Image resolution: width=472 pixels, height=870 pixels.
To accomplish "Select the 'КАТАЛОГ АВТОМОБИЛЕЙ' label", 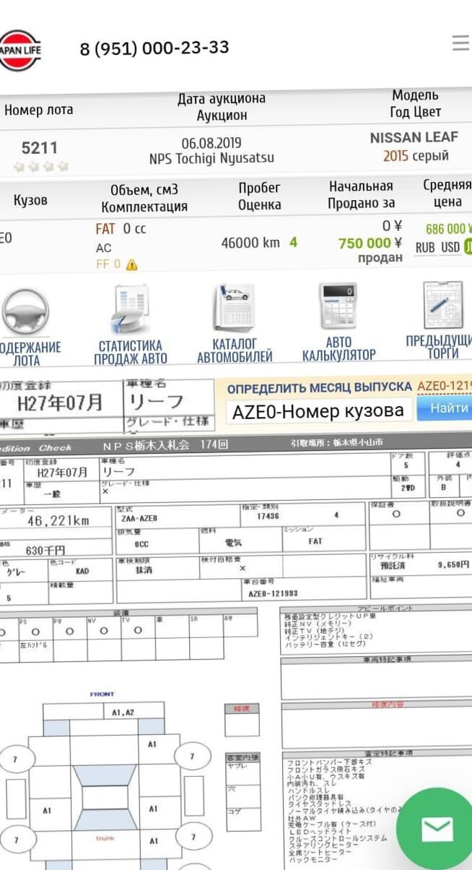I will point(235,350).
